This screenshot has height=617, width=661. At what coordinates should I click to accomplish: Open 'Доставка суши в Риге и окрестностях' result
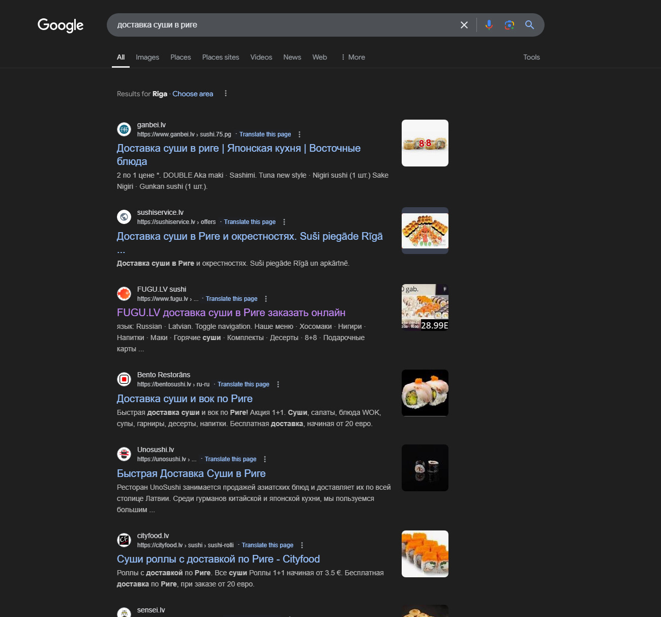250,236
